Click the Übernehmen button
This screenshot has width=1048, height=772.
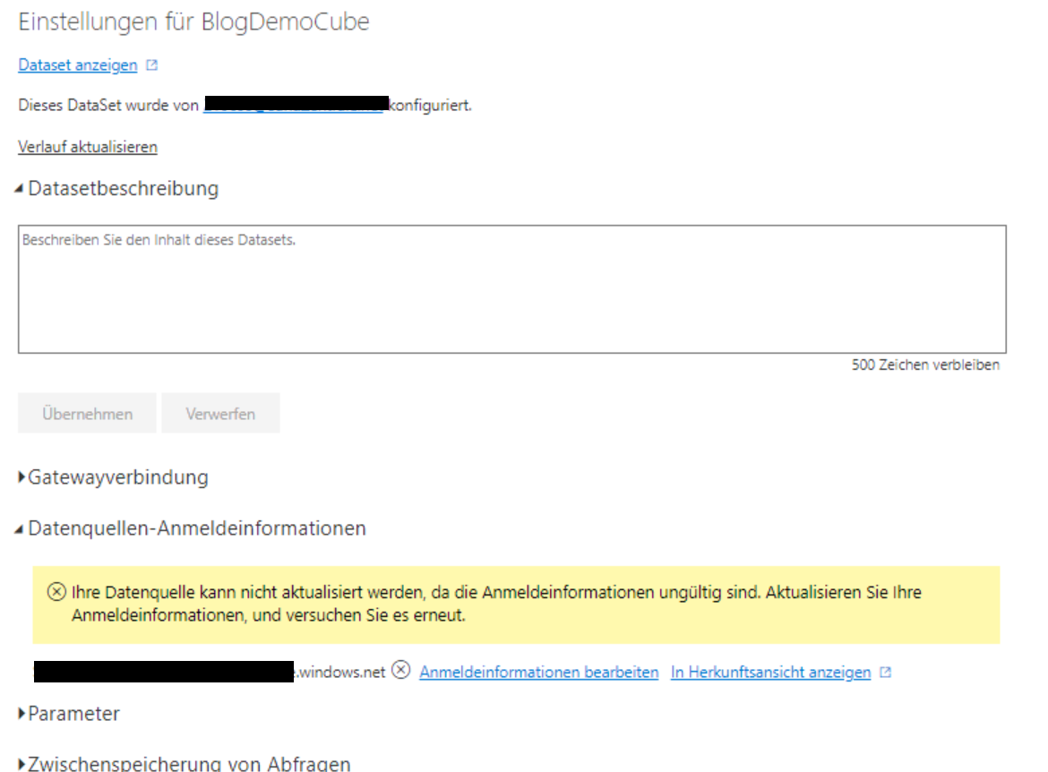pos(87,413)
